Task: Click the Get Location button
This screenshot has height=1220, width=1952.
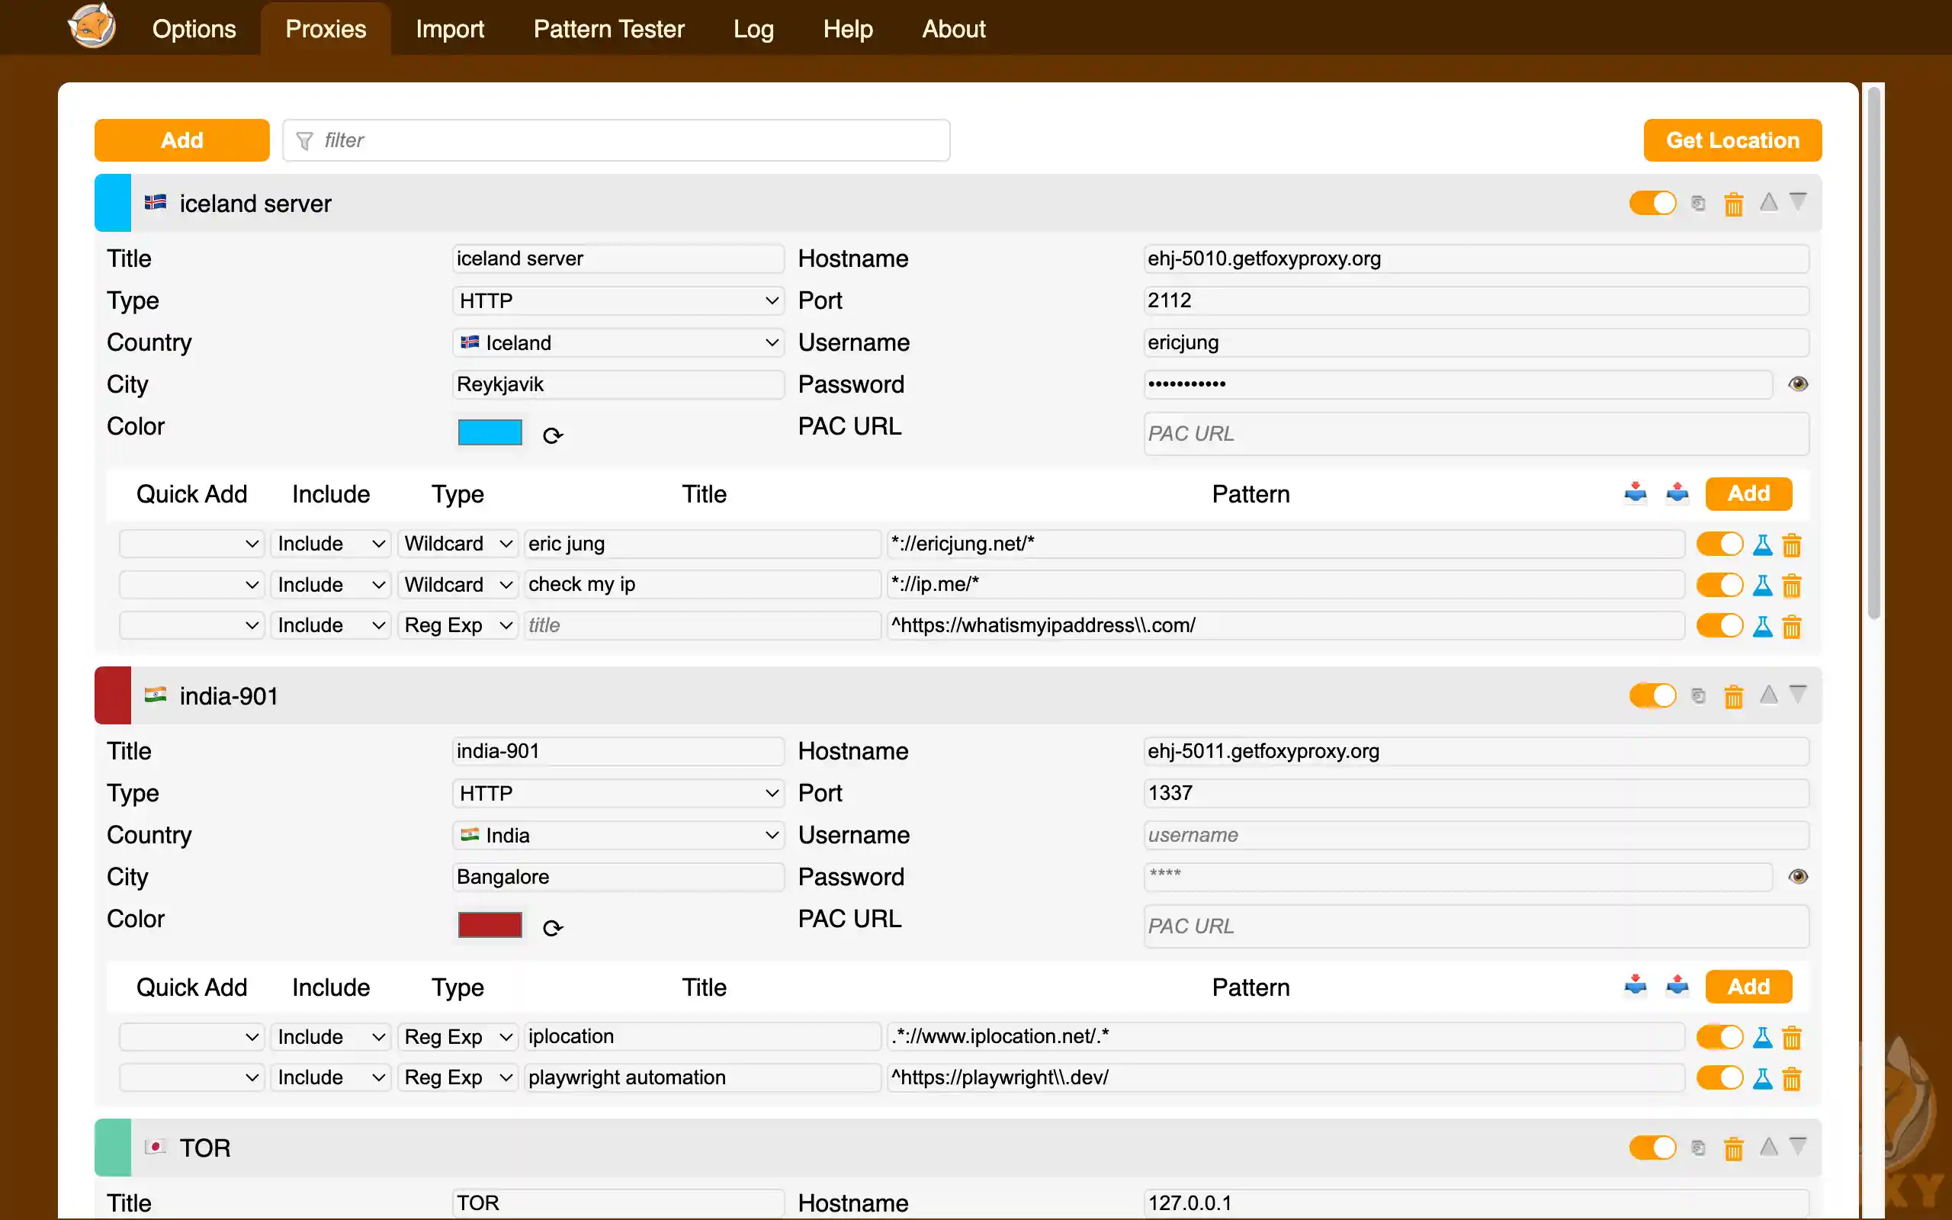Action: (x=1732, y=140)
